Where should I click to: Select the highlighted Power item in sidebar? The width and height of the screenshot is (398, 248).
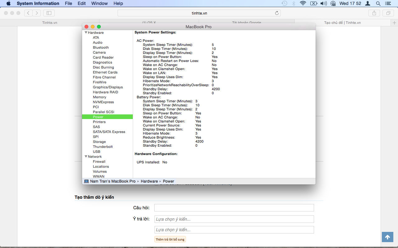(107, 117)
